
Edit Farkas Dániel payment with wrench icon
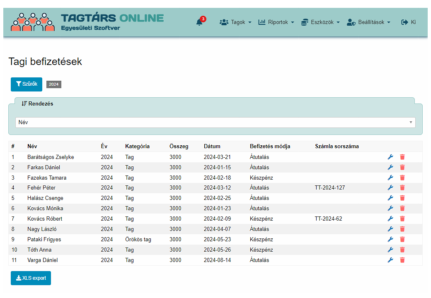coord(390,167)
